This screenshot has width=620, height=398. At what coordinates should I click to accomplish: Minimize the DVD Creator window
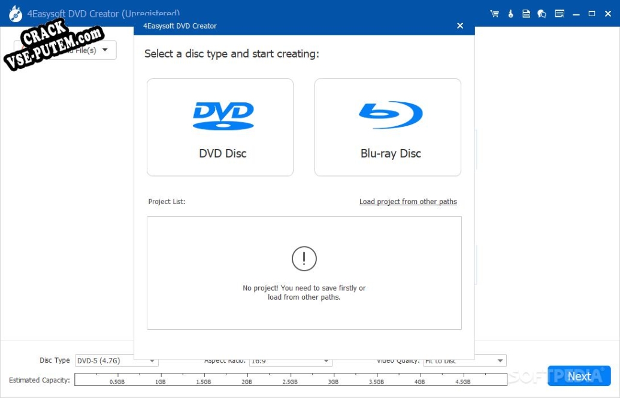(x=576, y=14)
